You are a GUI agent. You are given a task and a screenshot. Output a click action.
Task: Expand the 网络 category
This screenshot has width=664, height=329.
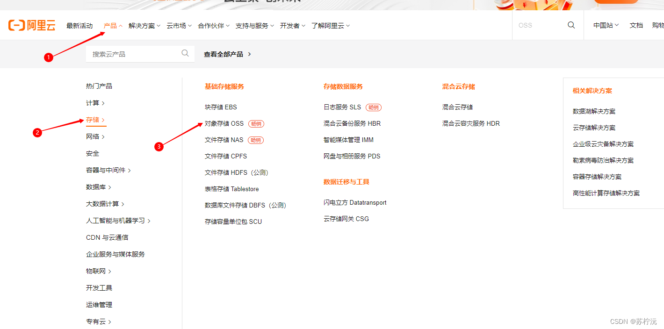coord(95,136)
